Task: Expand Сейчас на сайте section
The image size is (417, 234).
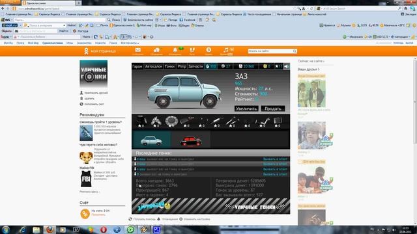Action: [311, 61]
